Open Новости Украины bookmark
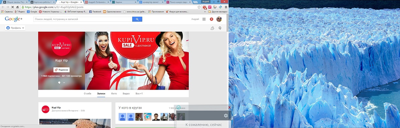 coord(51,12)
